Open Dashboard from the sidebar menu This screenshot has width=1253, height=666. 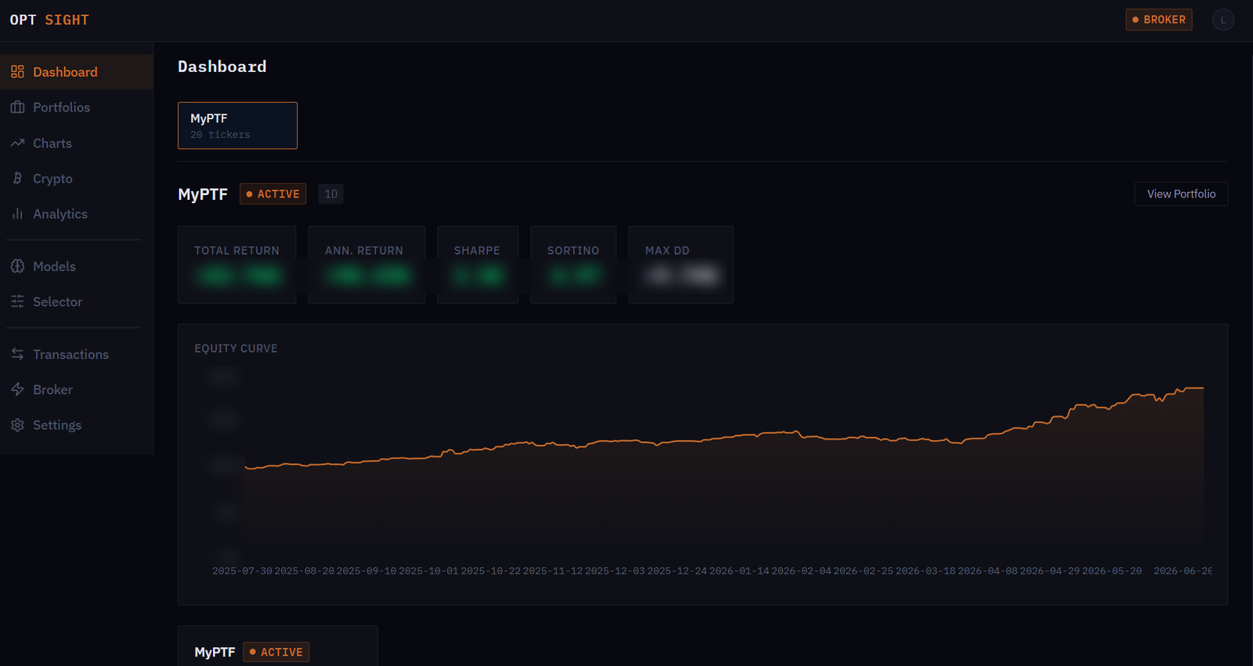77,72
